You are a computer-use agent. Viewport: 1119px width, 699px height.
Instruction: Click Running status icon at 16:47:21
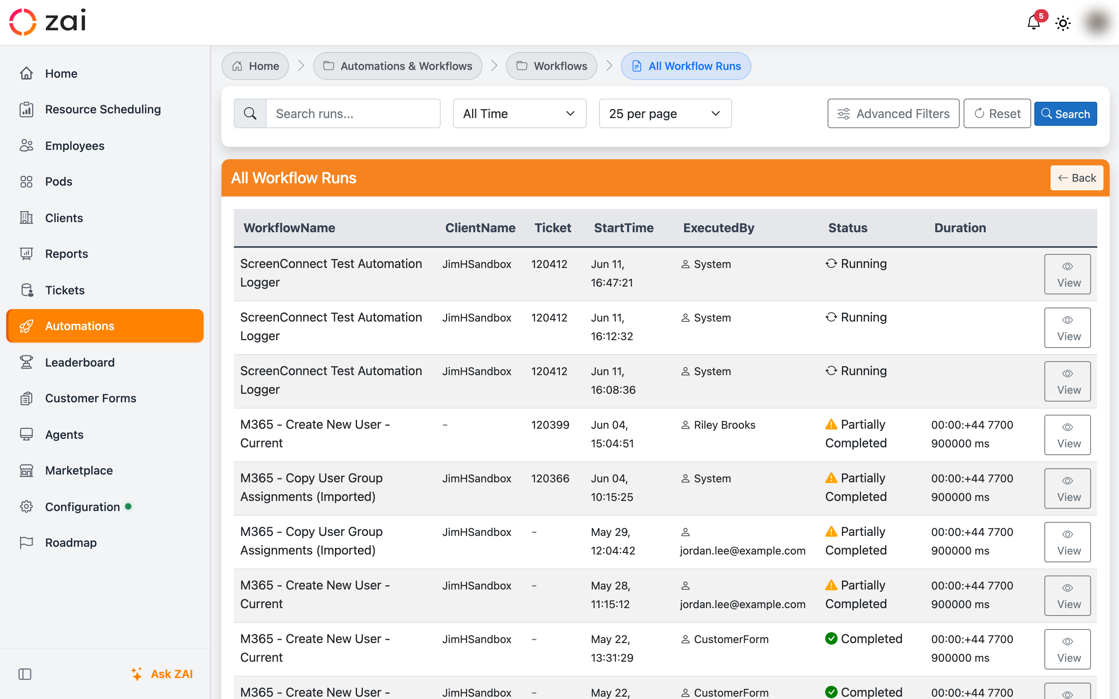click(x=831, y=264)
